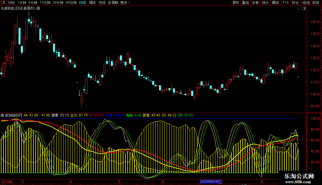Image resolution: width=322 pixels, height=185 pixels.
Task: Click 返回 to go back
Action: pos(316,3)
